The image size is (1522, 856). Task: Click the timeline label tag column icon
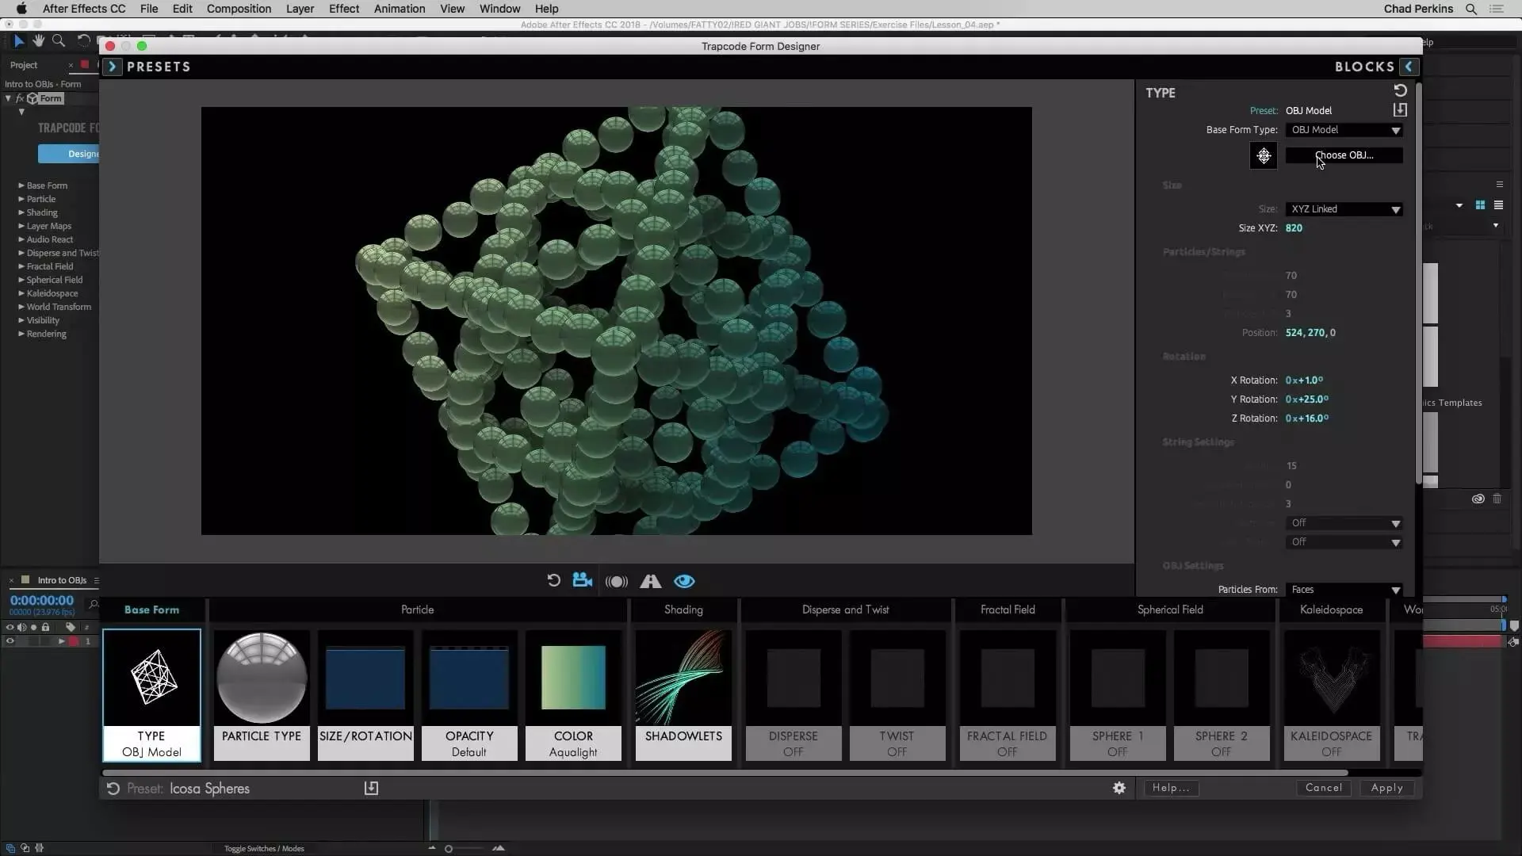click(x=71, y=627)
